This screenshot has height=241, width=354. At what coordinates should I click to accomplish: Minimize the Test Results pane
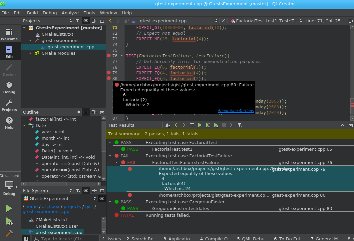(x=342, y=125)
